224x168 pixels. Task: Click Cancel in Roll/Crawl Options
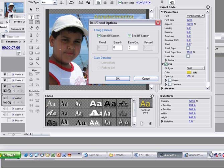click(146, 79)
